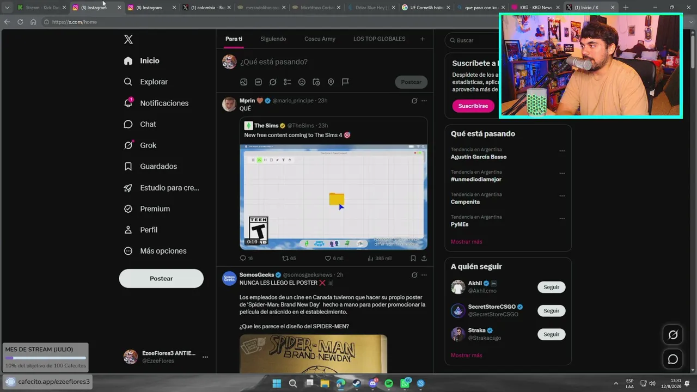Expand Más opciones in the sidebar
The image size is (697, 392).
155,251
